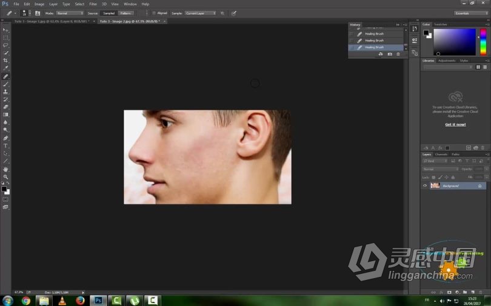This screenshot has height=306, width=491.
Task: Enable the Aligned checkbox
Action: [x=154, y=13]
